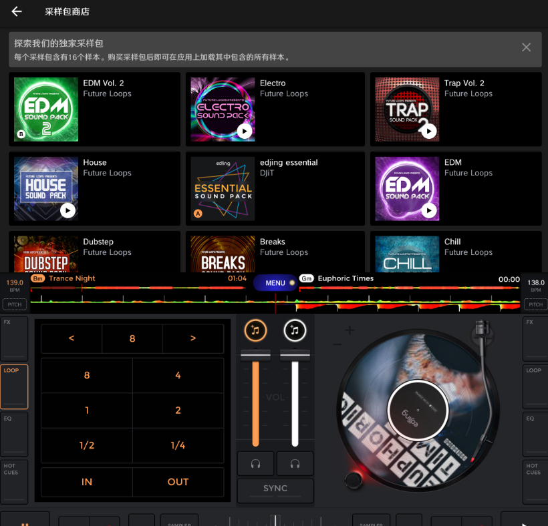Viewport: 548px width, 526px height.
Task: Go back using the top-left arrow
Action: (x=17, y=12)
